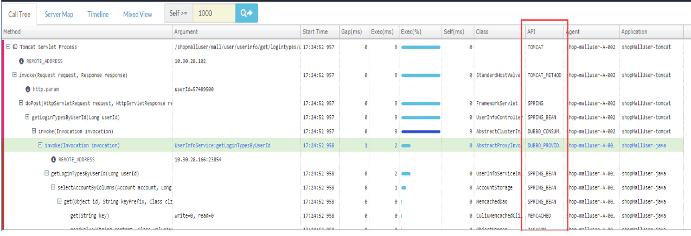Collapse the Tomcat Servlet Process node
This screenshot has width=691, height=236.
[8, 47]
